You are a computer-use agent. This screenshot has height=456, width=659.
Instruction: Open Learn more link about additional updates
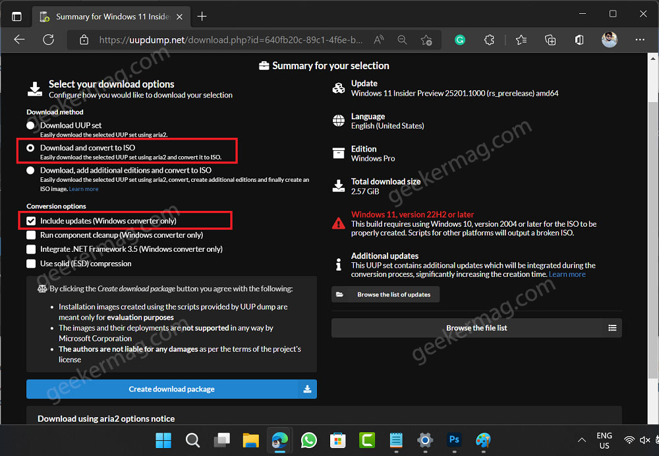pyautogui.click(x=567, y=274)
